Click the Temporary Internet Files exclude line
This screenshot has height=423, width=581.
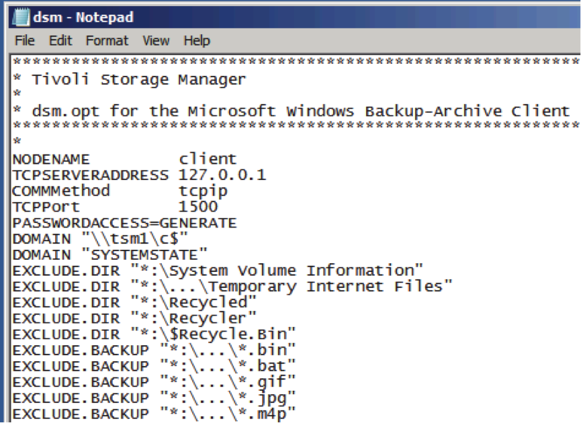click(x=232, y=287)
